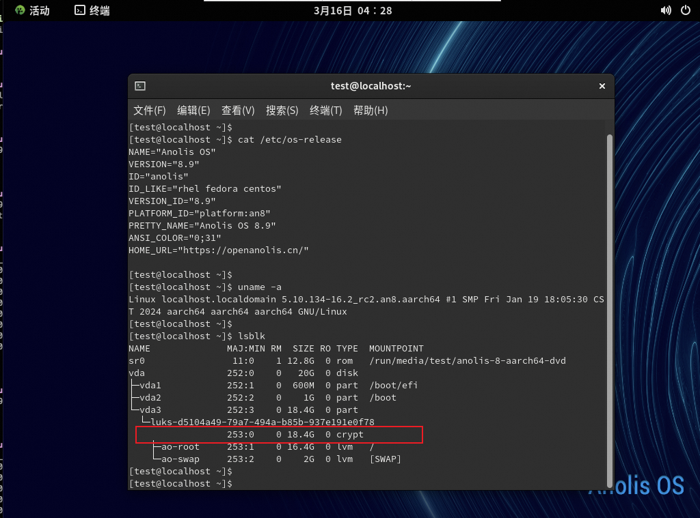The height and width of the screenshot is (518, 700).
Task: Show the 帮助(H) menu
Action: point(371,111)
